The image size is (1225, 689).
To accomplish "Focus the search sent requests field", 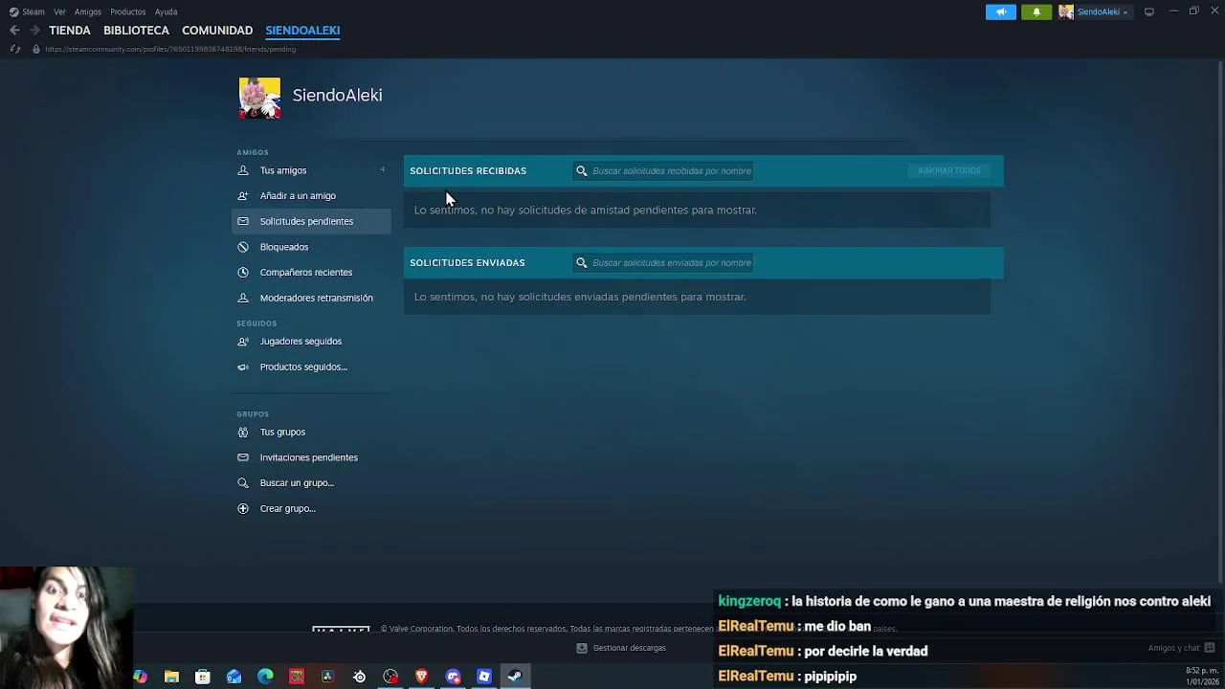I will [663, 262].
